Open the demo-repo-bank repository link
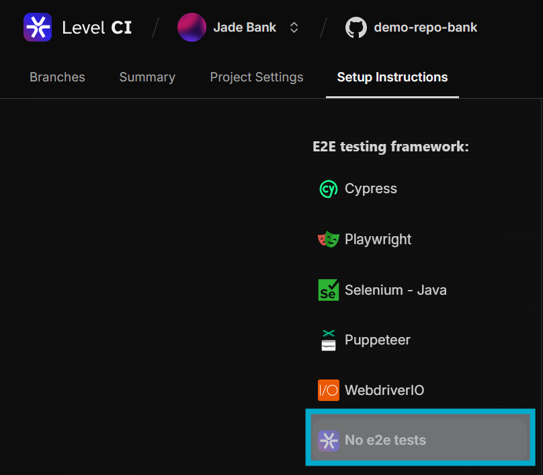 425,28
